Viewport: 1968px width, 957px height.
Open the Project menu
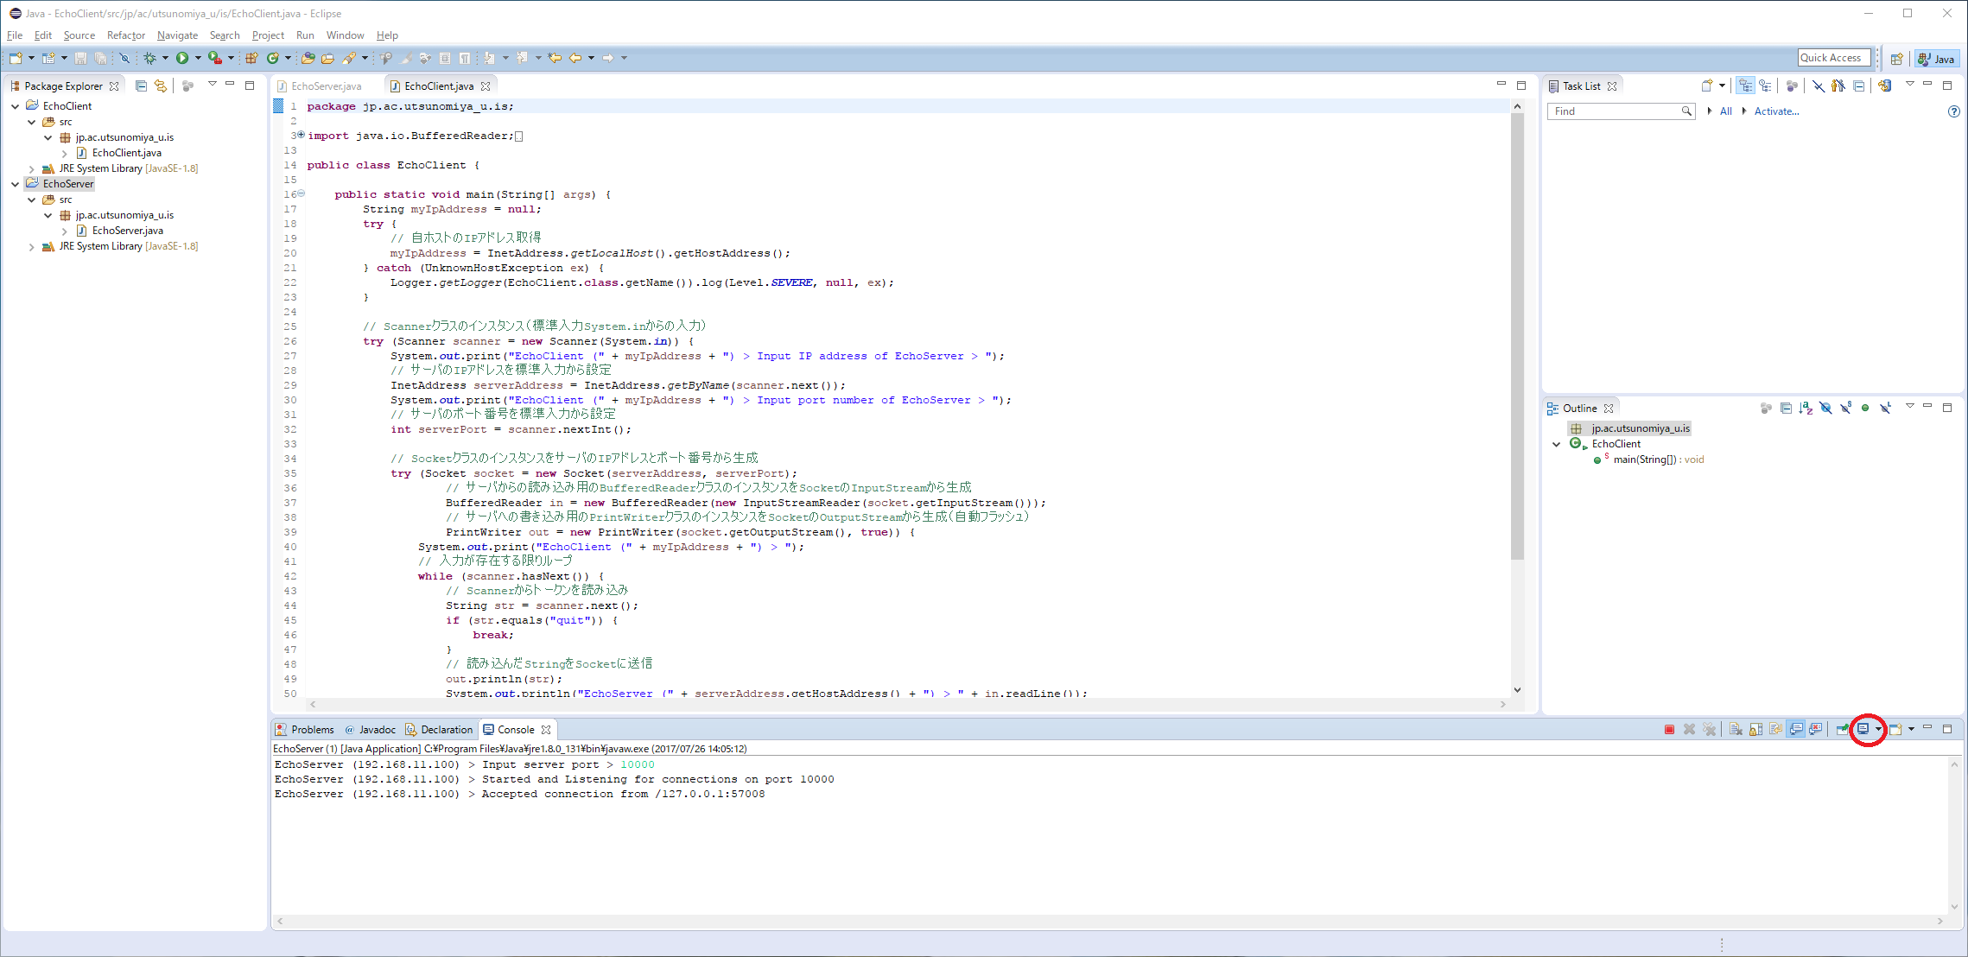(268, 35)
